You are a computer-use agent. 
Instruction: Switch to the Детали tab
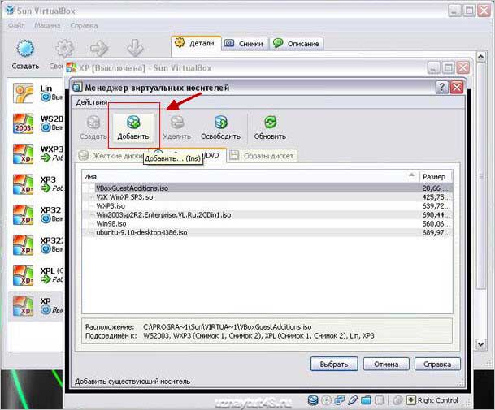[x=196, y=43]
